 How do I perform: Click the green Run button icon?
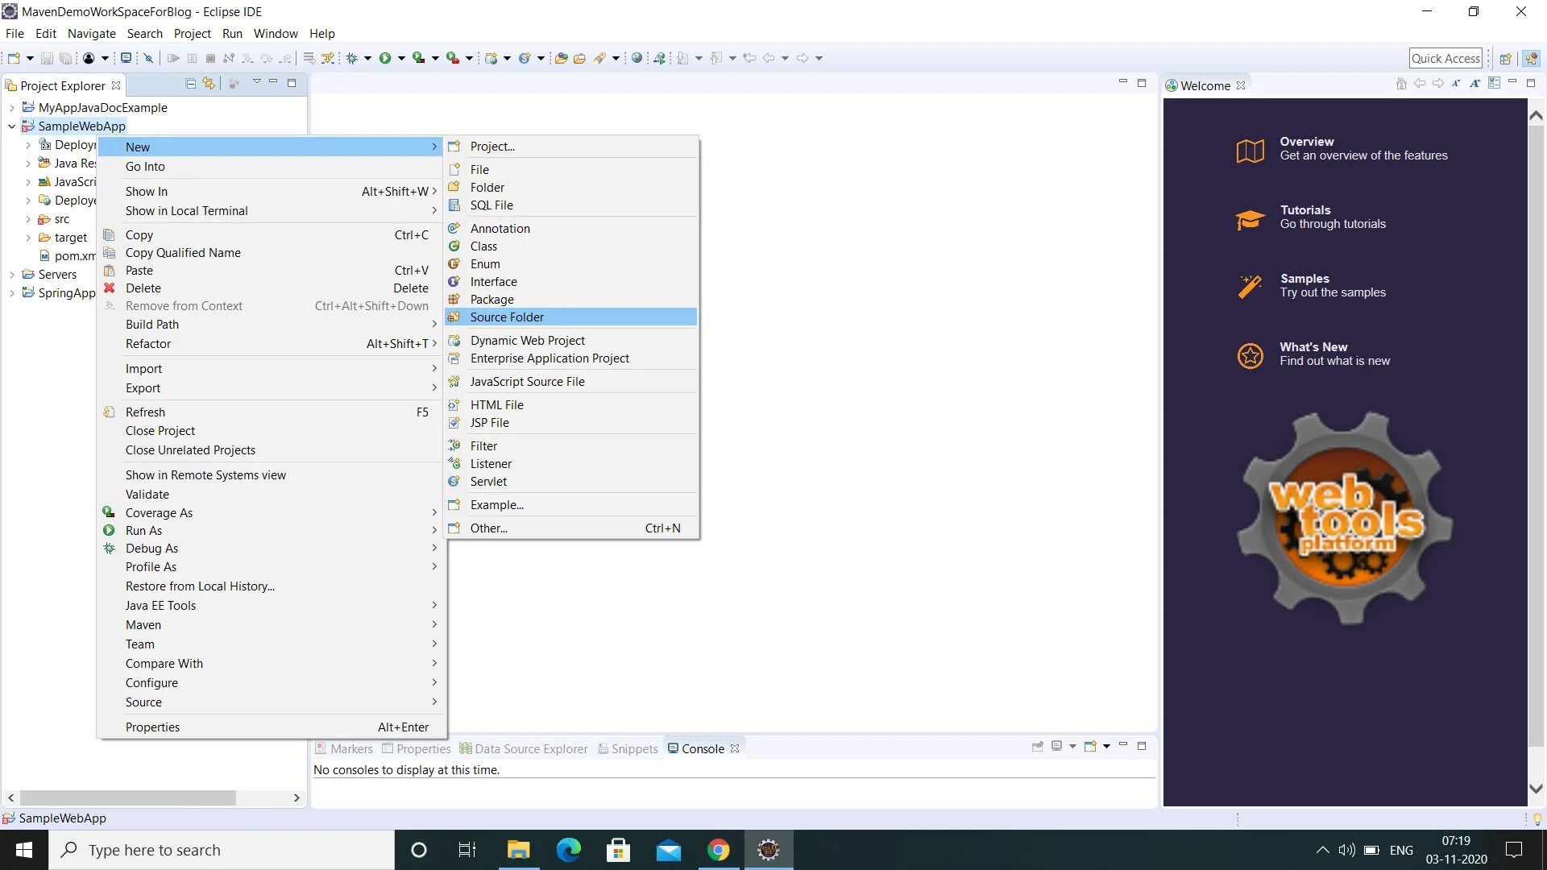point(385,58)
